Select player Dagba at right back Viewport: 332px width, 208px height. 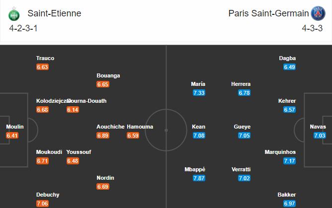pos(287,58)
